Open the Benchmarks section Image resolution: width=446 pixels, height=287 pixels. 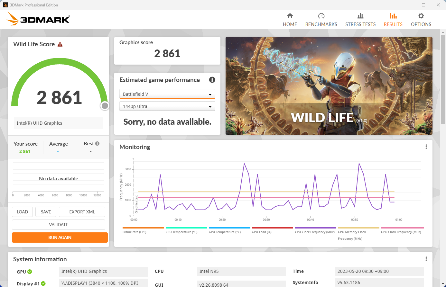321,19
